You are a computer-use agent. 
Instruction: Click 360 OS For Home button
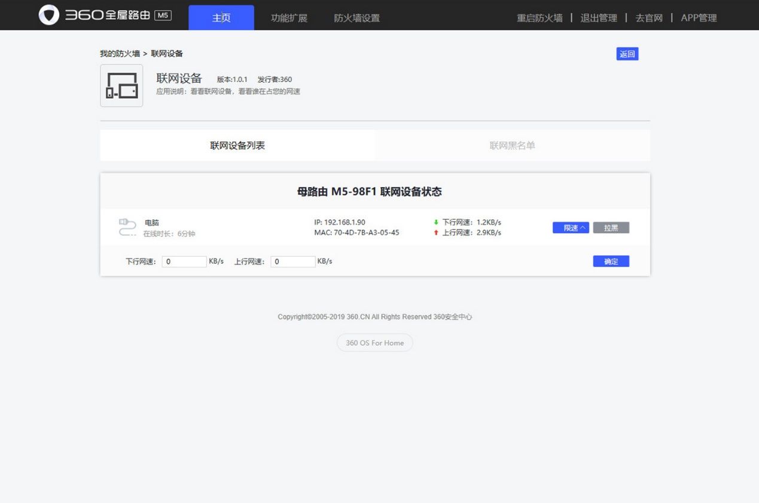click(x=375, y=343)
